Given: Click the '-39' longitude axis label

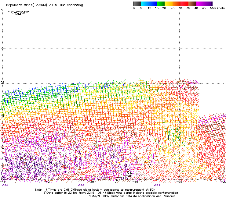Looking at the screenshot, I should (x=91, y=182).
